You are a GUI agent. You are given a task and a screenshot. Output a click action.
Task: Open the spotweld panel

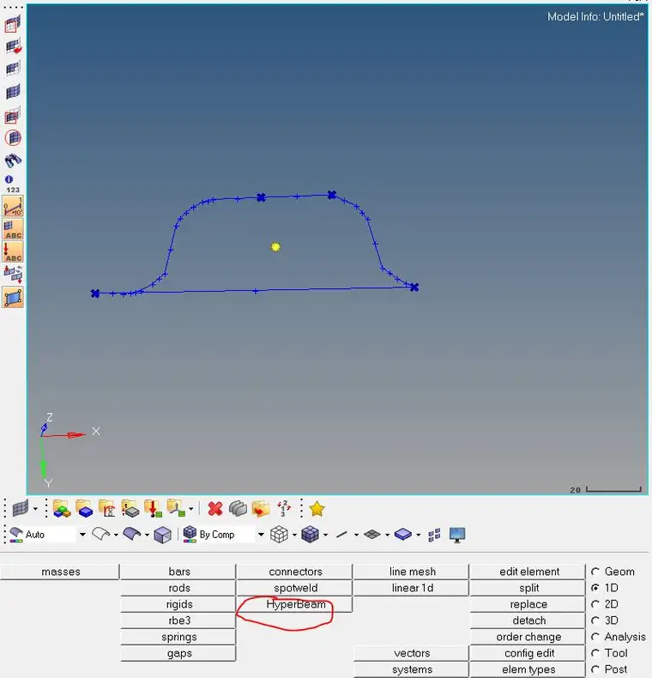pos(295,588)
